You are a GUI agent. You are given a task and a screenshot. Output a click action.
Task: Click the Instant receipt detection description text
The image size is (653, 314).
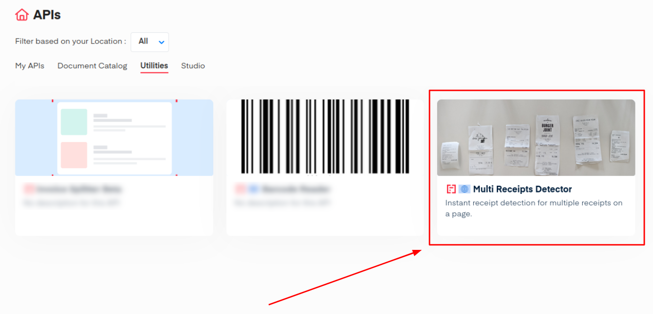coord(534,208)
